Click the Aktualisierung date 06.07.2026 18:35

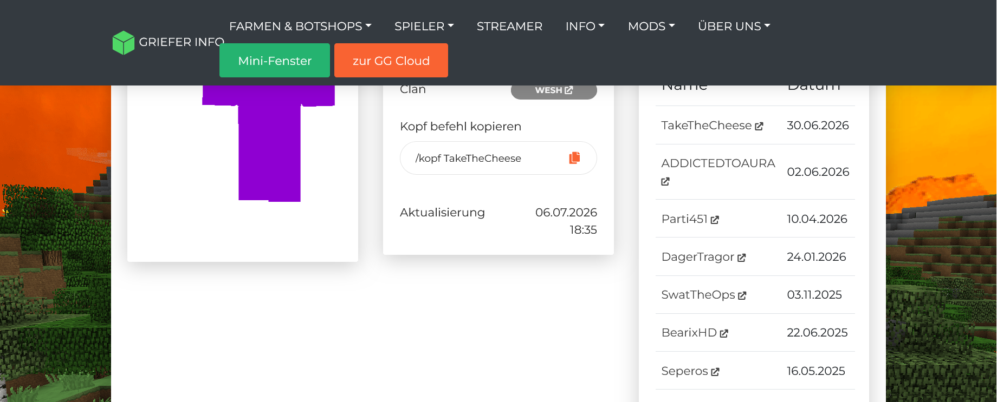pyautogui.click(x=566, y=221)
